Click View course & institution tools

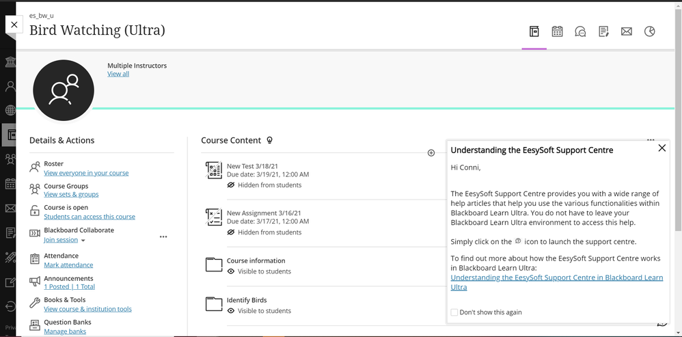tap(88, 309)
